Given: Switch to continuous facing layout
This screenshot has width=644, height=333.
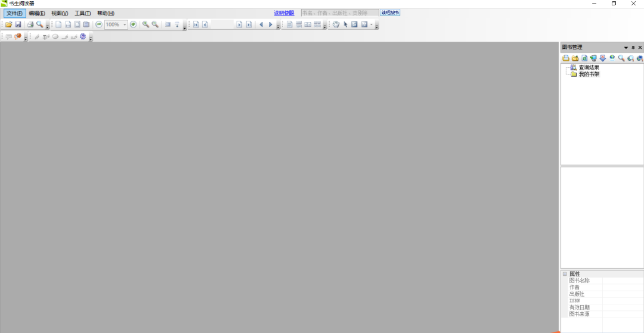Looking at the screenshot, I should [x=317, y=24].
